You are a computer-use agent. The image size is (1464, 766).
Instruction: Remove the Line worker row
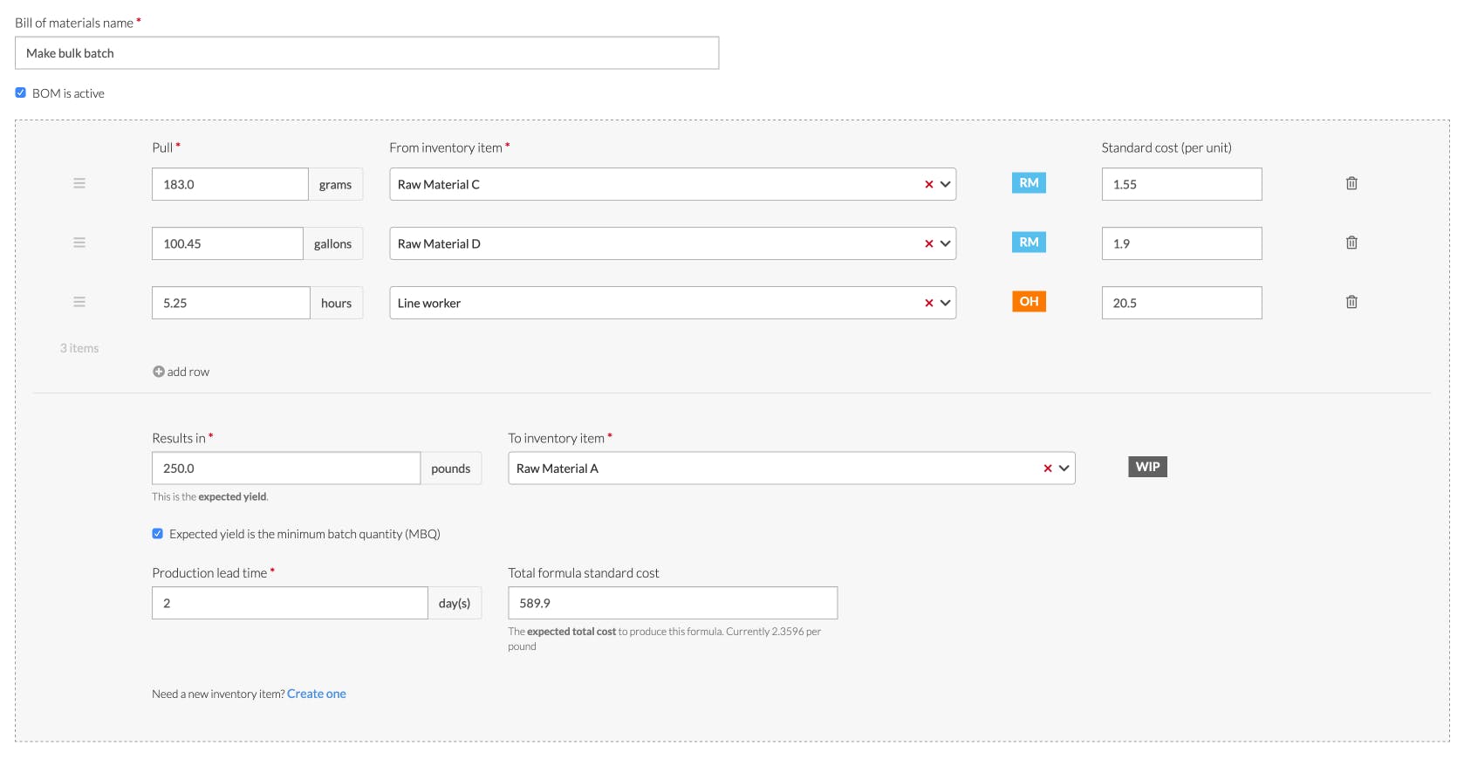click(x=1351, y=302)
